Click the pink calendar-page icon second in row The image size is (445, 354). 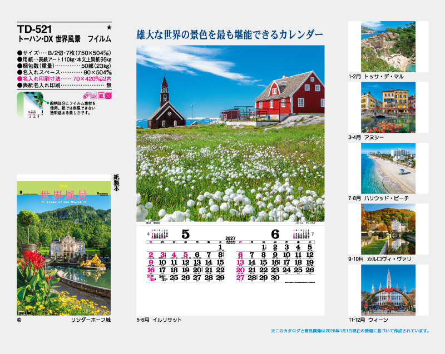click(94, 95)
